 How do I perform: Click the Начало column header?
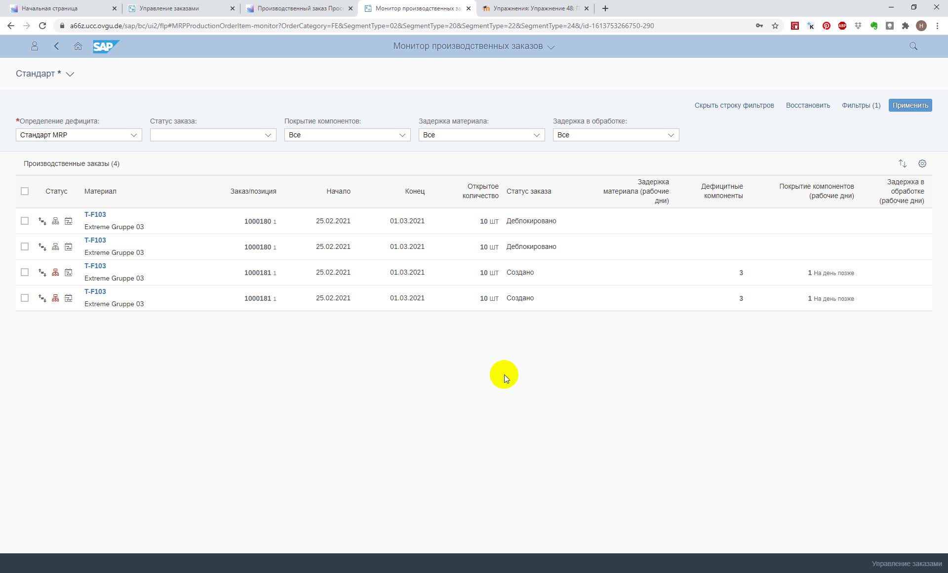(338, 191)
